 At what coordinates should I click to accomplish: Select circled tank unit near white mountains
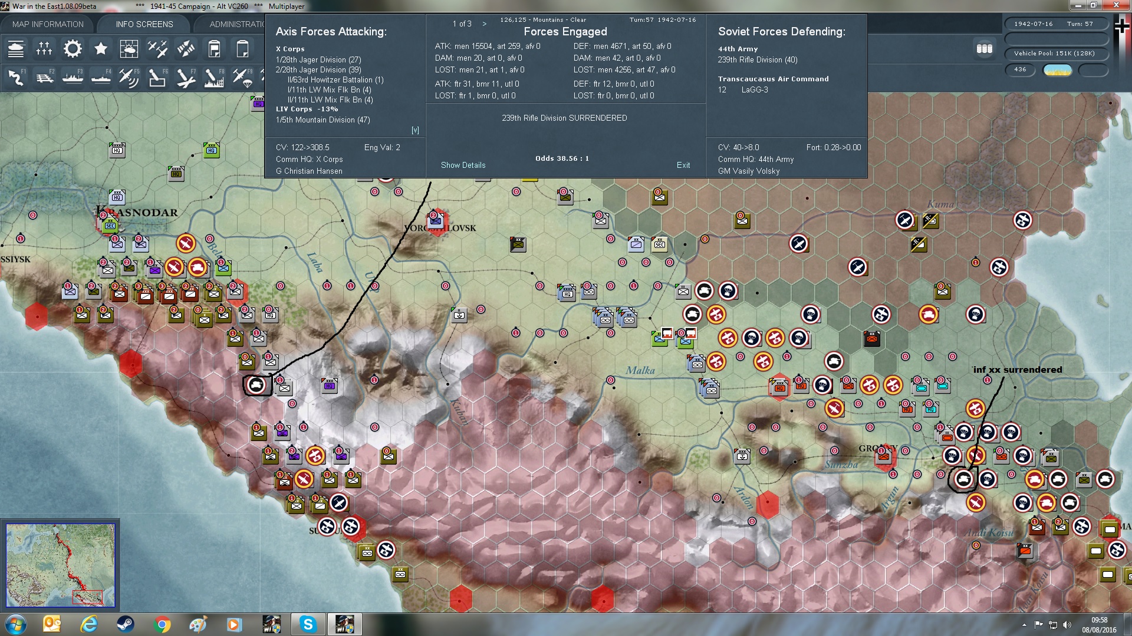256,386
